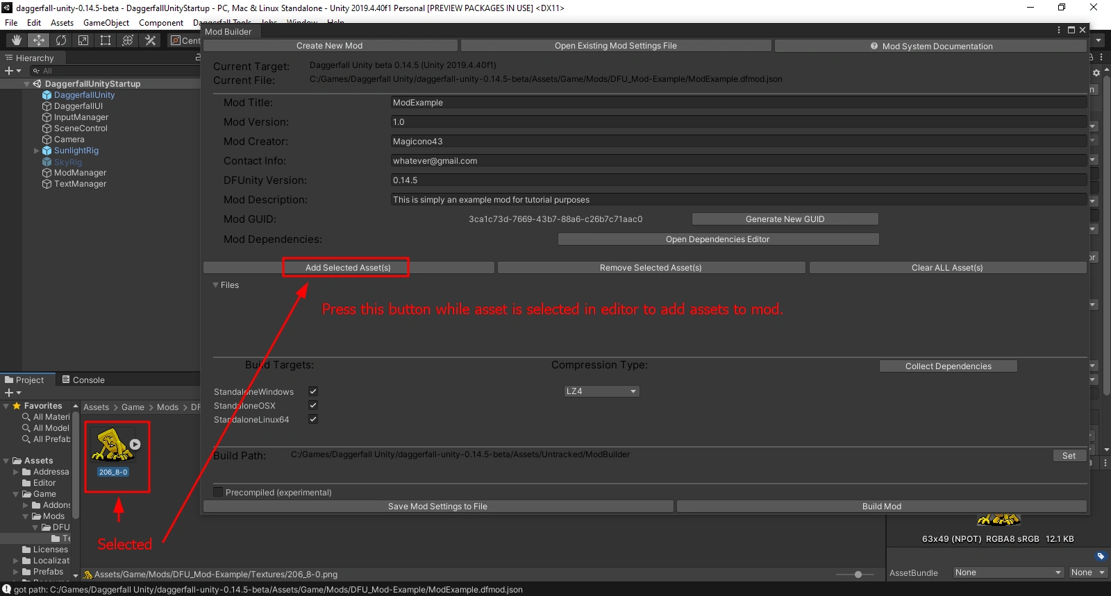Toggle the StandaloneWindows build target checkbox
1111x596 pixels.
tap(313, 391)
